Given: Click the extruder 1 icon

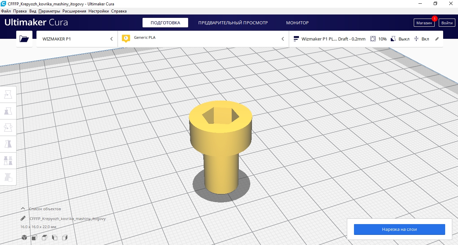Looking at the screenshot, I should (x=126, y=38).
